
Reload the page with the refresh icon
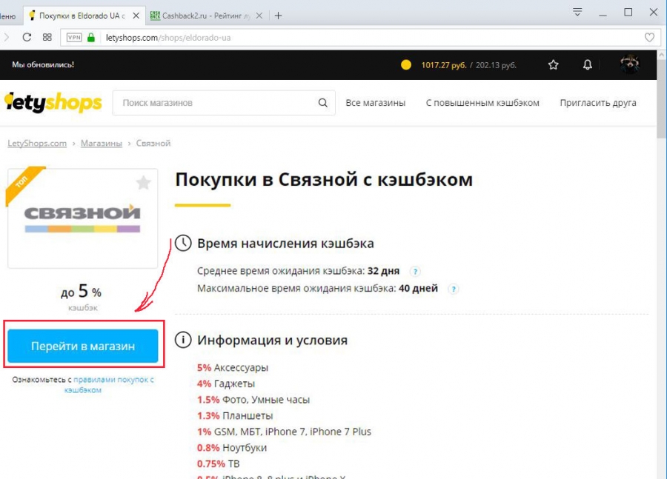click(27, 38)
